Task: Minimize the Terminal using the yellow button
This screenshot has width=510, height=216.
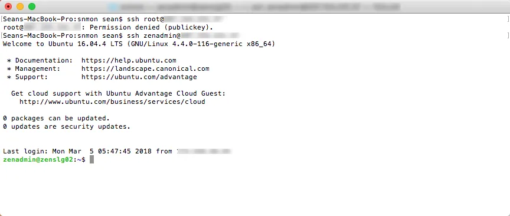Action: coord(20,6)
